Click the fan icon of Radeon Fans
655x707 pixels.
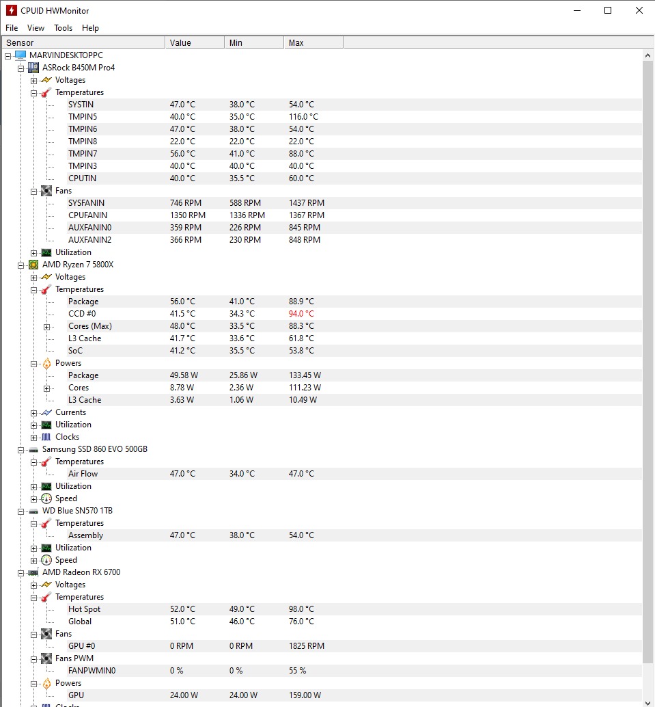click(46, 634)
